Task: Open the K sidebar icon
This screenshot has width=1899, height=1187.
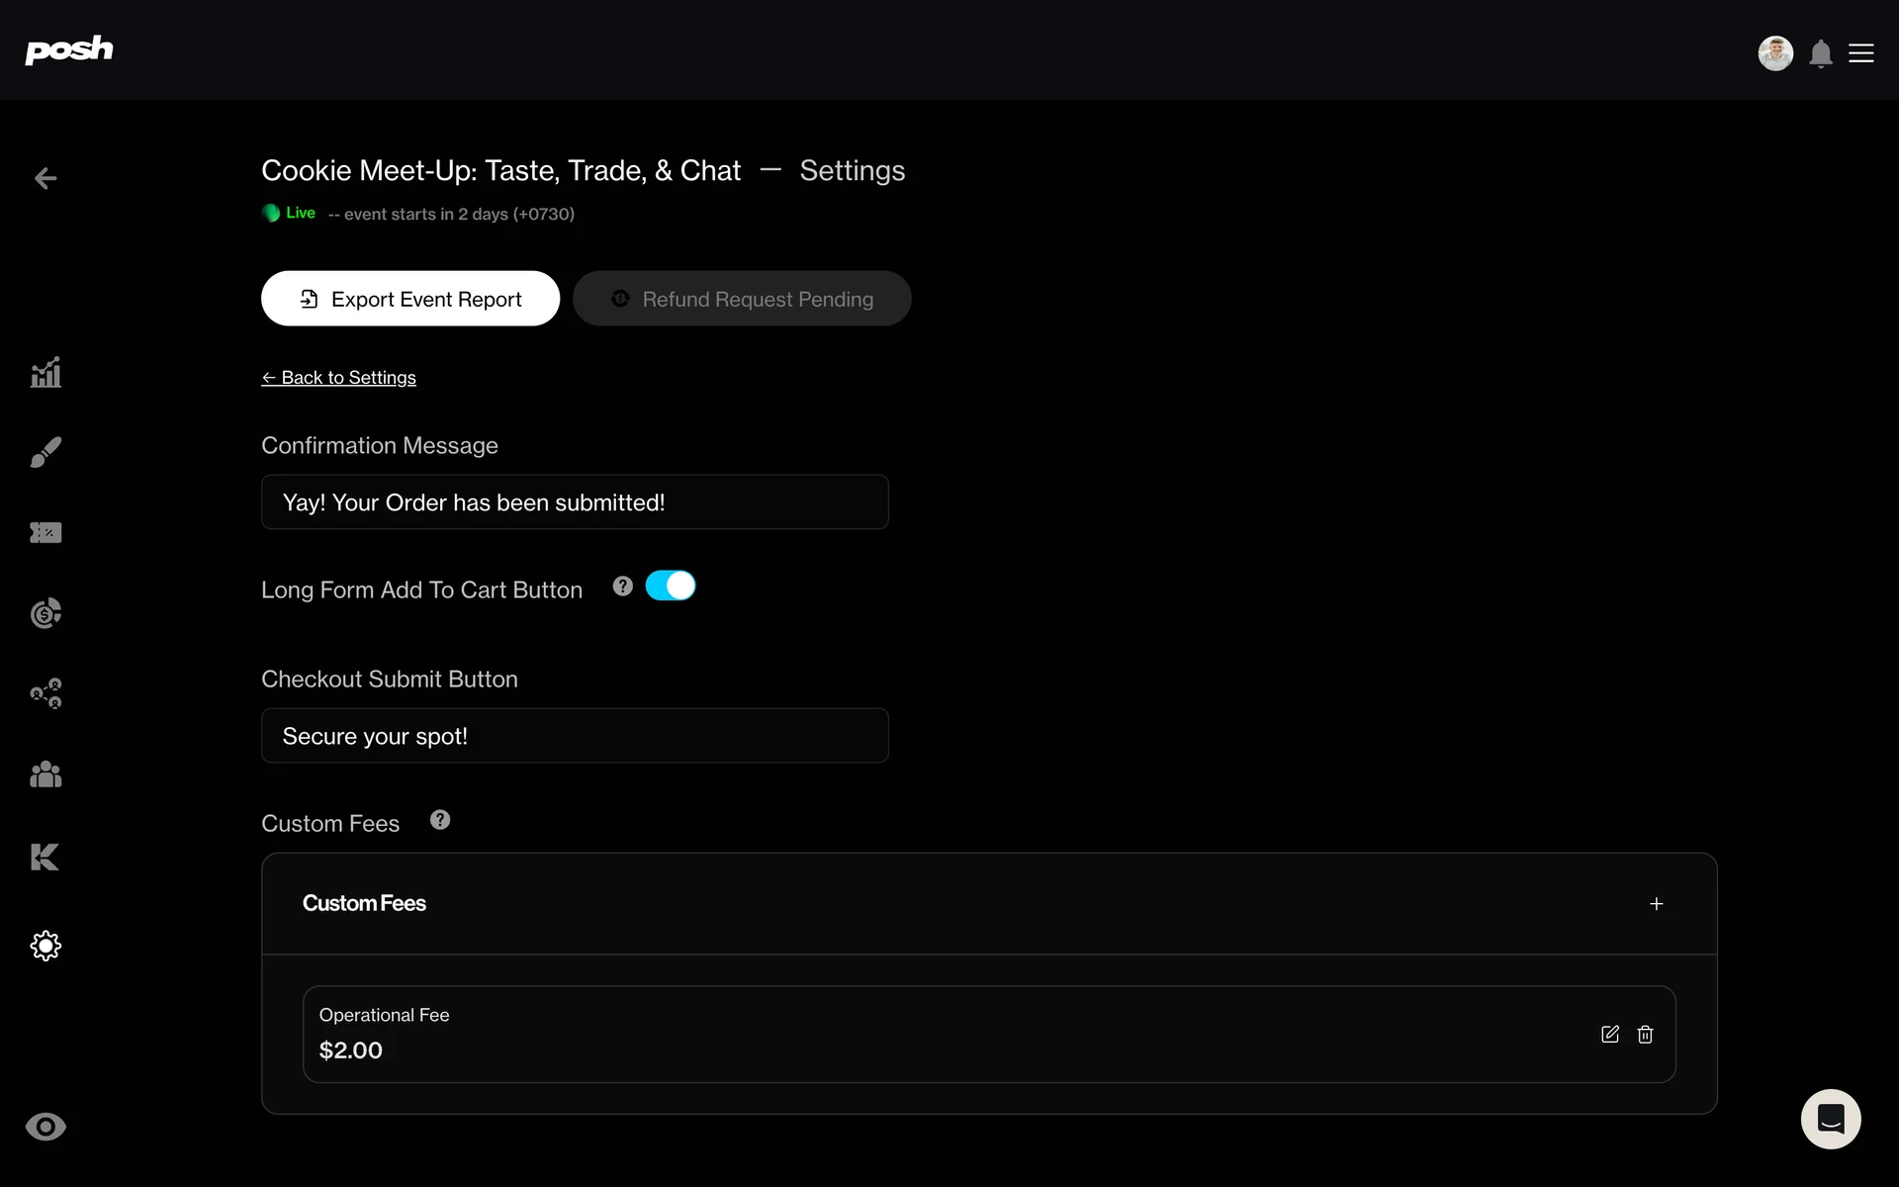Action: [45, 857]
